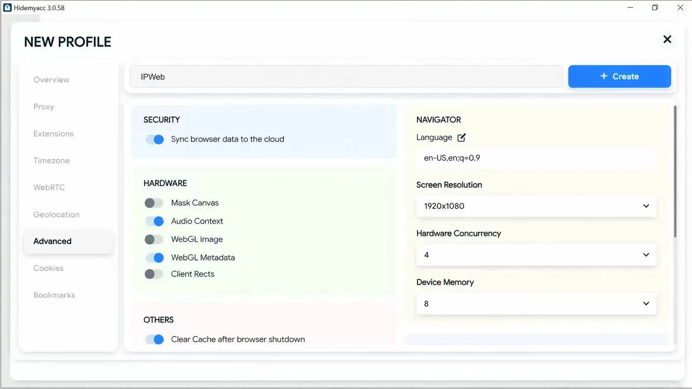Click the HARDWARE section heading
Image resolution: width=692 pixels, height=389 pixels.
(x=165, y=183)
